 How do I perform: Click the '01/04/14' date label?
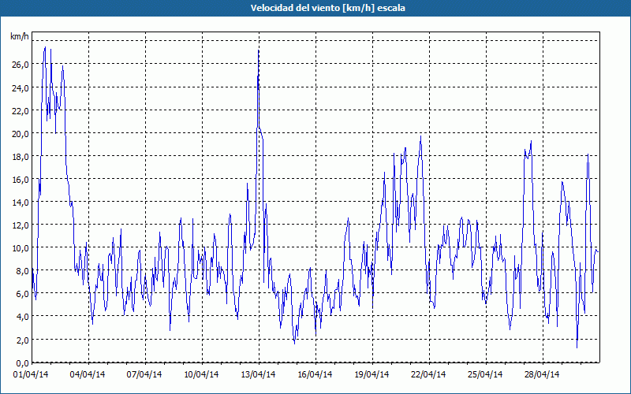pos(31,374)
